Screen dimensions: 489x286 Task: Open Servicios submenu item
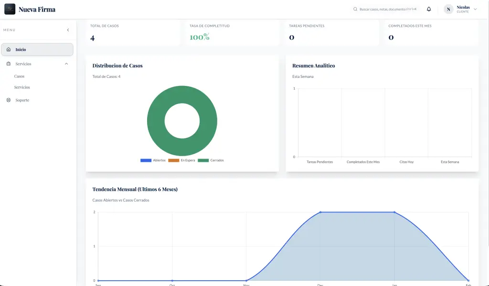coord(22,87)
